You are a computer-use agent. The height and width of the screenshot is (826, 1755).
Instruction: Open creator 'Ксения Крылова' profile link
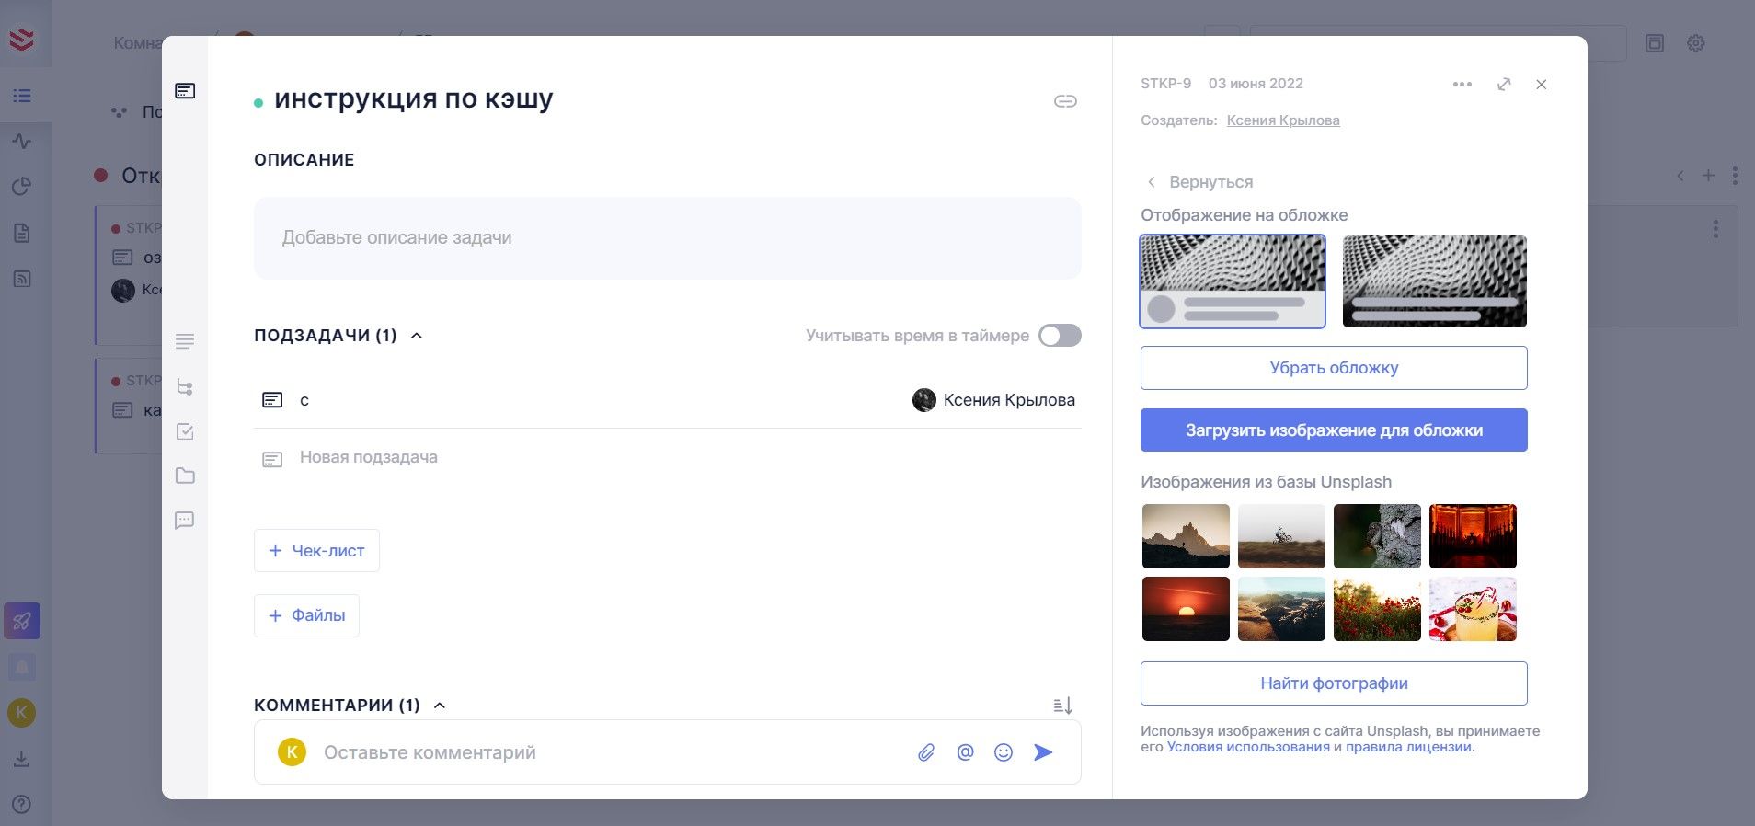(1283, 120)
